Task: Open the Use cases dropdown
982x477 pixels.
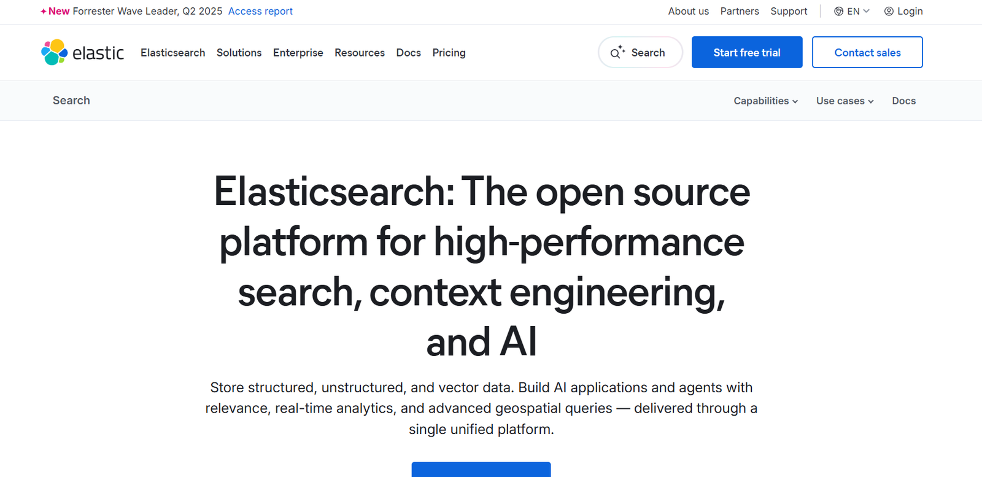Action: pyautogui.click(x=845, y=101)
